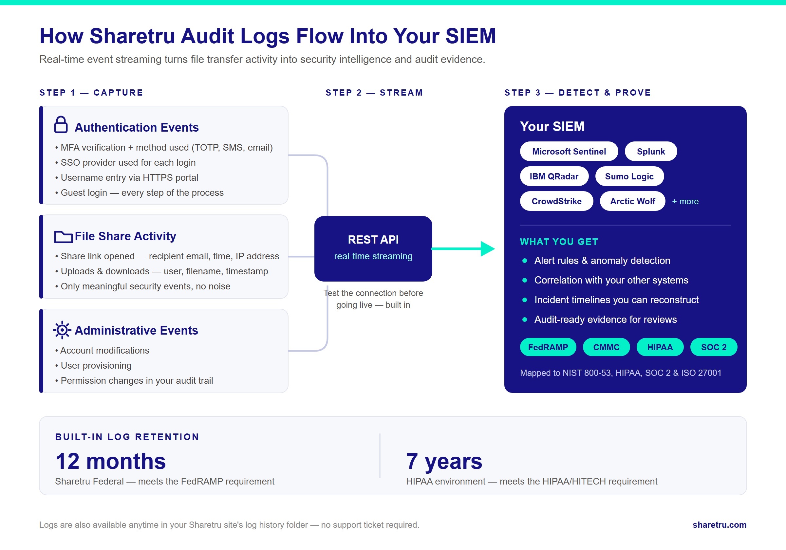Click the HIPAA compliance badge
The height and width of the screenshot is (550, 786).
pyautogui.click(x=660, y=347)
